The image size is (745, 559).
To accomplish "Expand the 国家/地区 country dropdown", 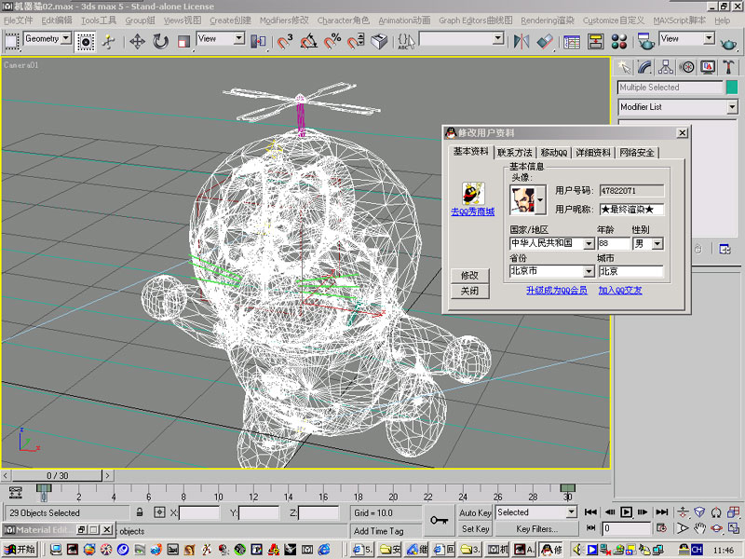I will [x=589, y=244].
